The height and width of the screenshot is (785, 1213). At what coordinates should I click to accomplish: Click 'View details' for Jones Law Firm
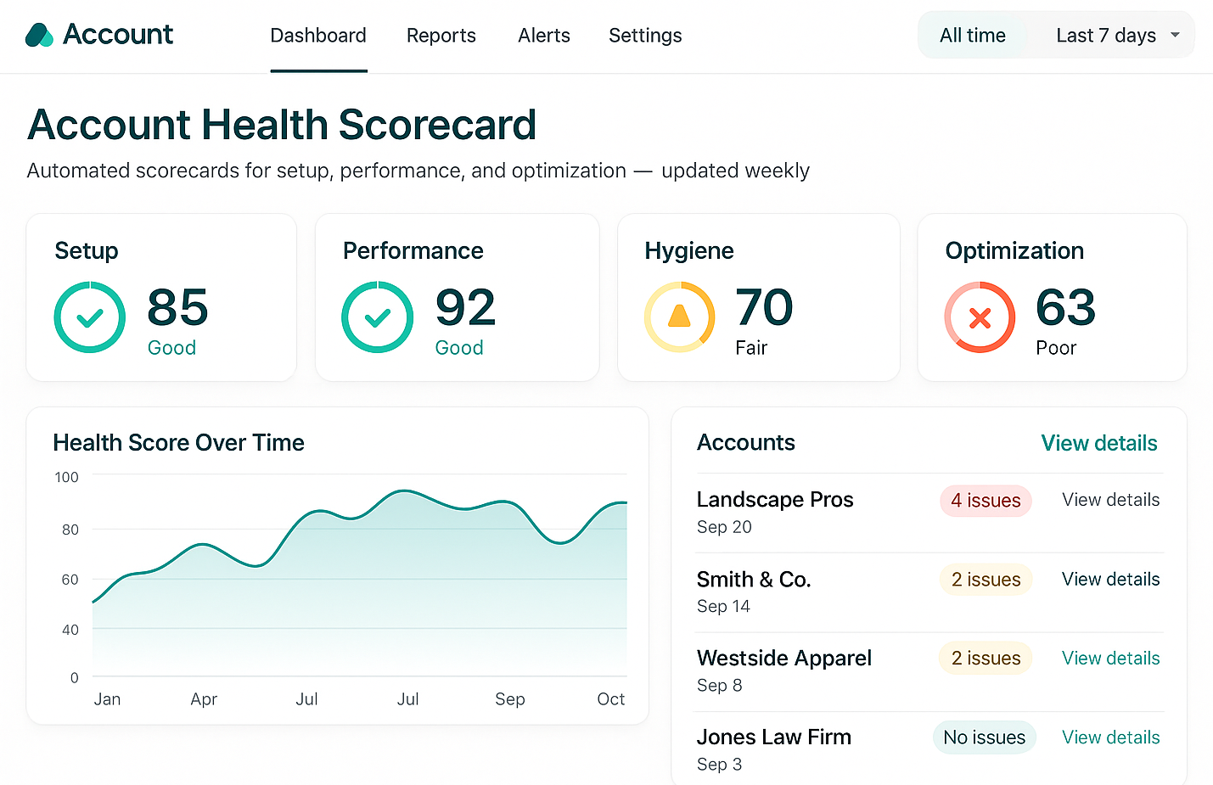[x=1110, y=737]
